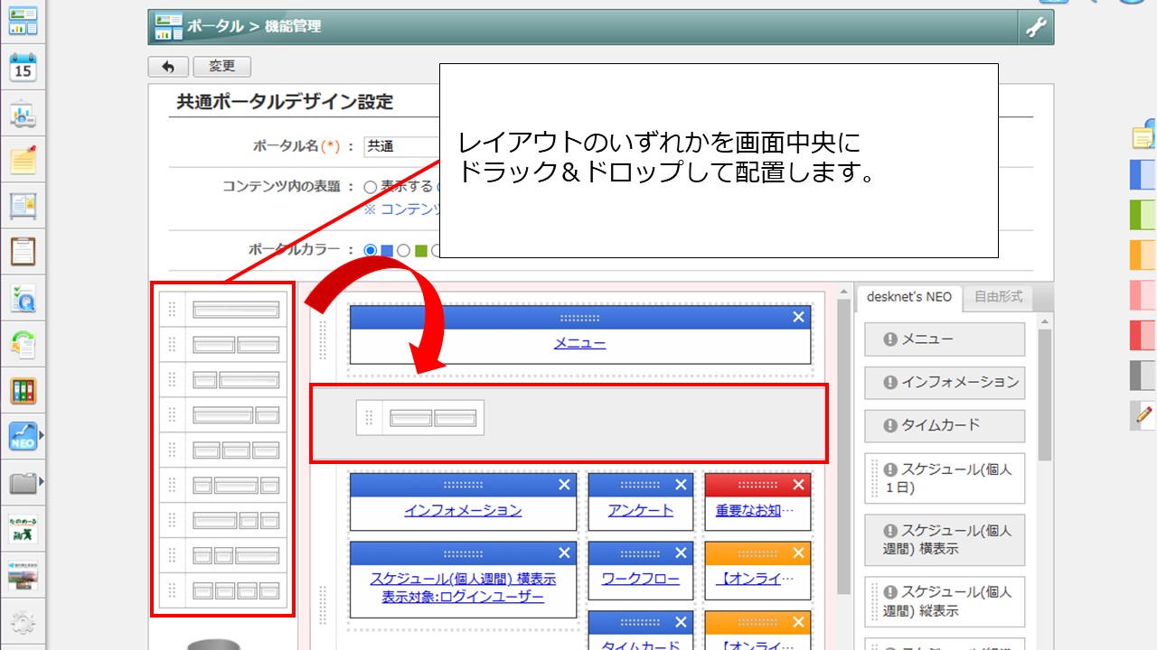Click the colored binders sidebar icon
Screen dimensions: 1157x650
(x=23, y=391)
